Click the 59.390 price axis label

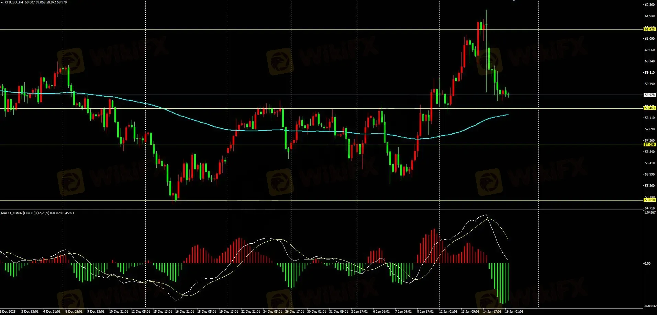point(650,84)
